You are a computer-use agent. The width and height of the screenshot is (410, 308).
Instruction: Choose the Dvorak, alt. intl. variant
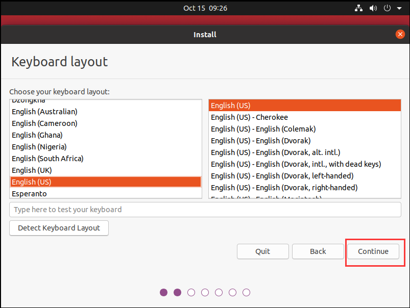(x=305, y=152)
